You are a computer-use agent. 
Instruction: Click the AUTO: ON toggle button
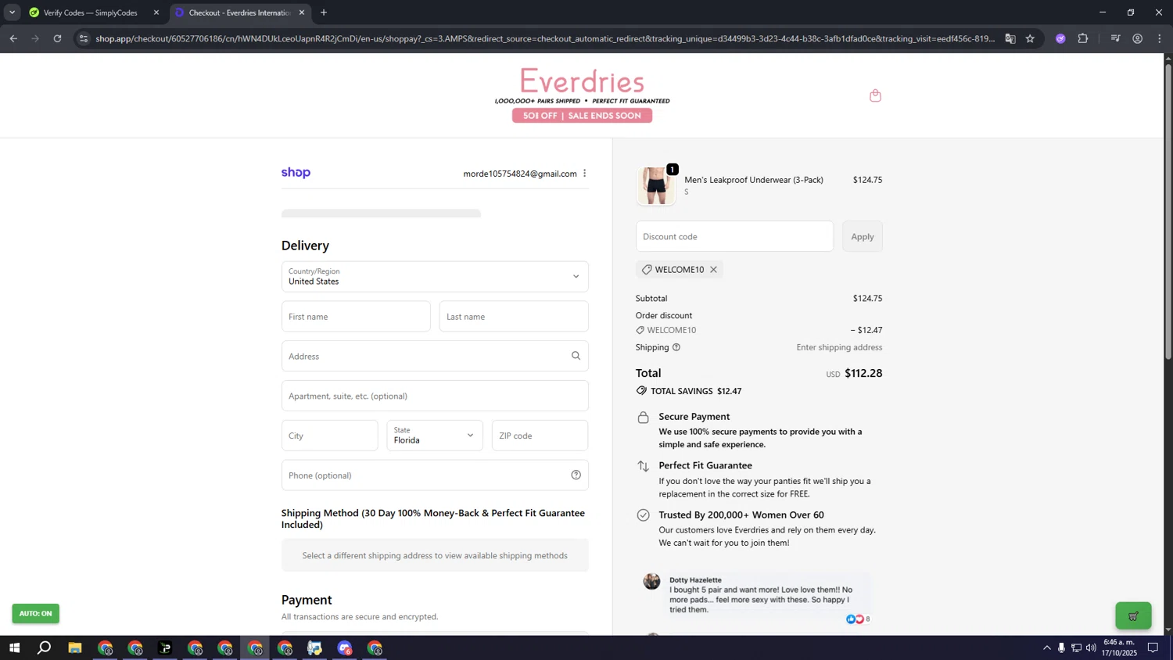[x=35, y=613]
